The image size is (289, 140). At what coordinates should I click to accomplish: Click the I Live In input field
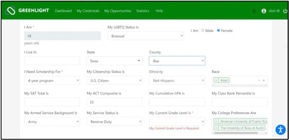click(52, 61)
